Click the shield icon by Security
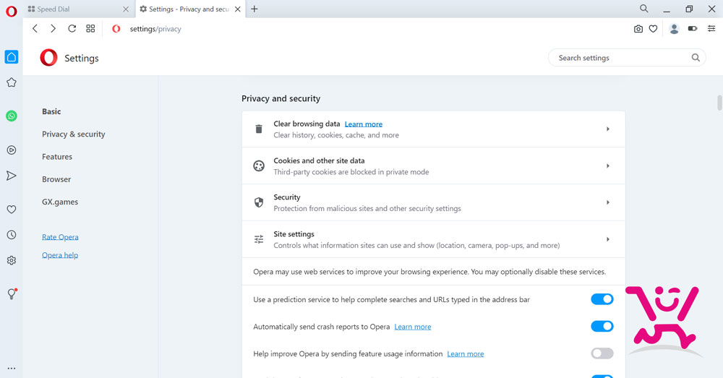This screenshot has height=378, width=723. click(259, 202)
